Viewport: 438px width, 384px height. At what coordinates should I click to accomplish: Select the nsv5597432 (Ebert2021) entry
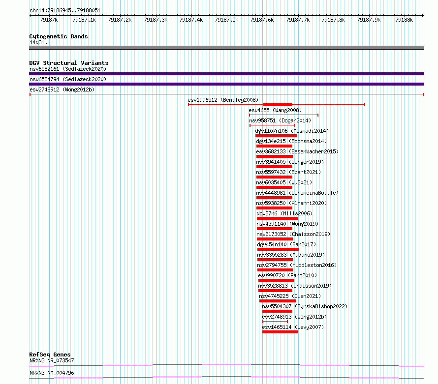tap(288, 172)
